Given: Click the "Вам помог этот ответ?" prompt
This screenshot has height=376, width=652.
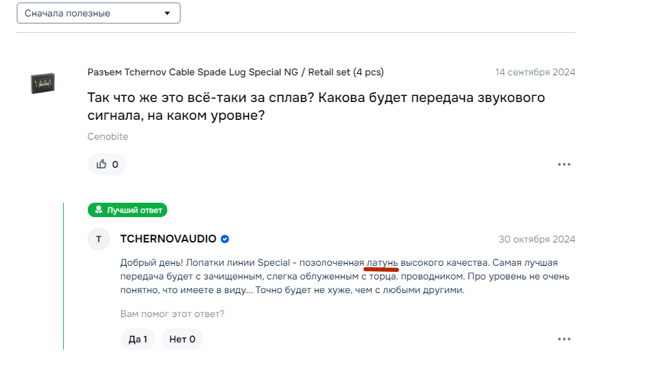Looking at the screenshot, I should coord(172,314).
